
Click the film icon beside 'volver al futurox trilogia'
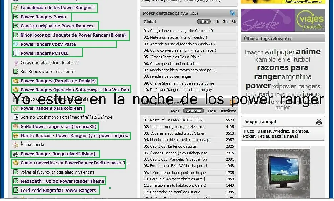[16, 172]
